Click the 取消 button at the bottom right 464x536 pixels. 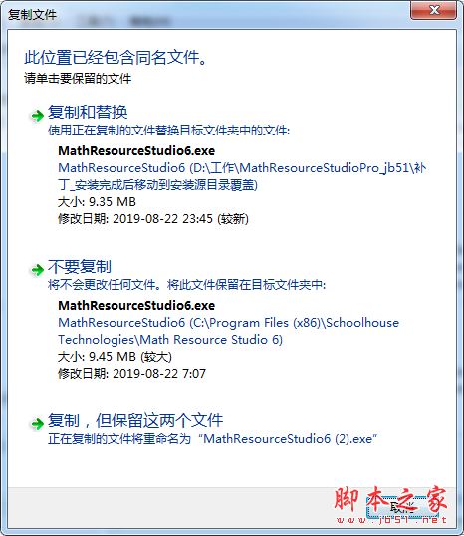pos(402,508)
